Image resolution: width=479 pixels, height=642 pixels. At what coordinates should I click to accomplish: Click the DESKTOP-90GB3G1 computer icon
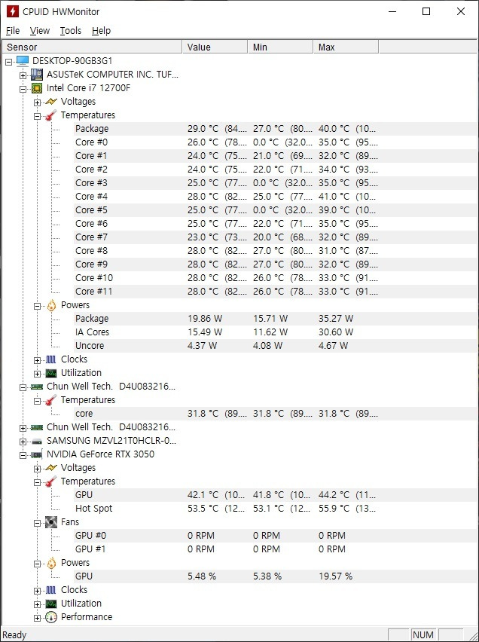click(x=23, y=61)
